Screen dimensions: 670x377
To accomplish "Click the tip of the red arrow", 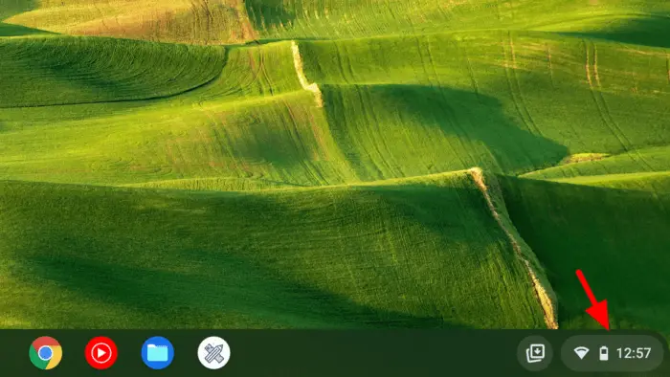I will click(609, 328).
